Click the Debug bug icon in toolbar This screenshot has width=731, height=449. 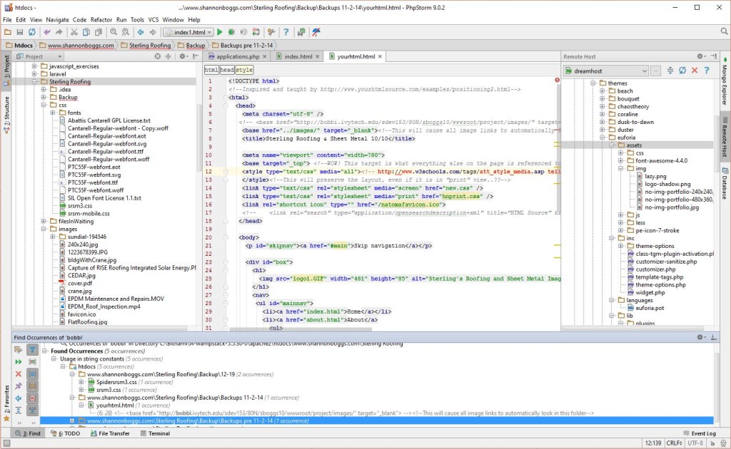(x=231, y=32)
